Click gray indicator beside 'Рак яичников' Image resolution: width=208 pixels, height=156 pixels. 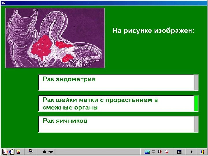tap(196, 124)
